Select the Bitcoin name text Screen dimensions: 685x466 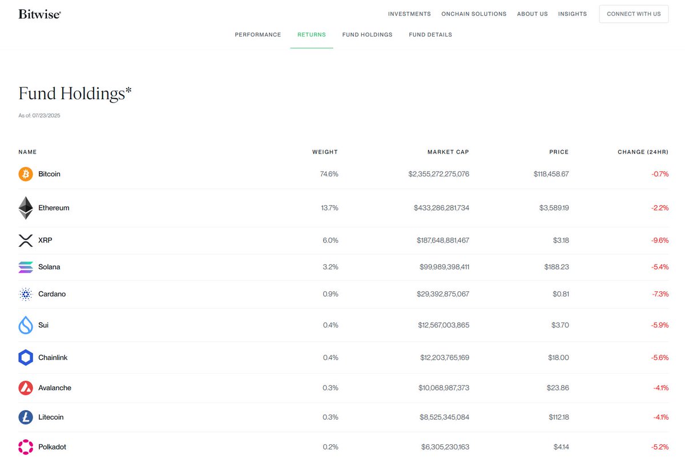point(49,174)
